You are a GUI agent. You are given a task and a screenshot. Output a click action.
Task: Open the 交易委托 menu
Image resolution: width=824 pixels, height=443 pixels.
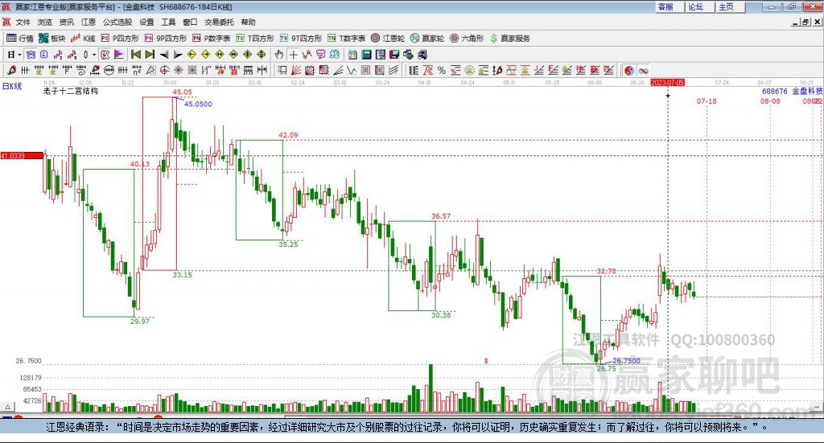[219, 22]
